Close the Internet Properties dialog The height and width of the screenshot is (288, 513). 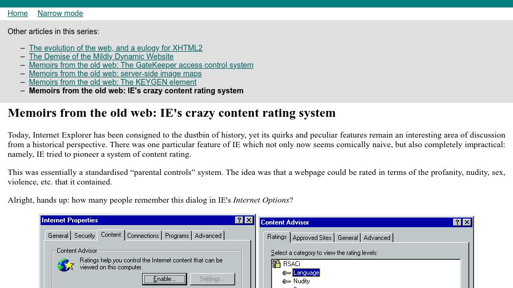[249, 220]
